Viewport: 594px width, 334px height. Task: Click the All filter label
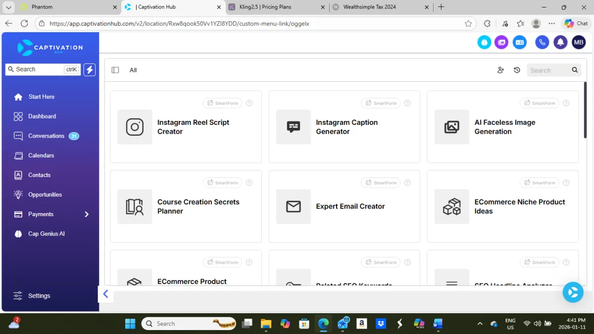pos(133,70)
